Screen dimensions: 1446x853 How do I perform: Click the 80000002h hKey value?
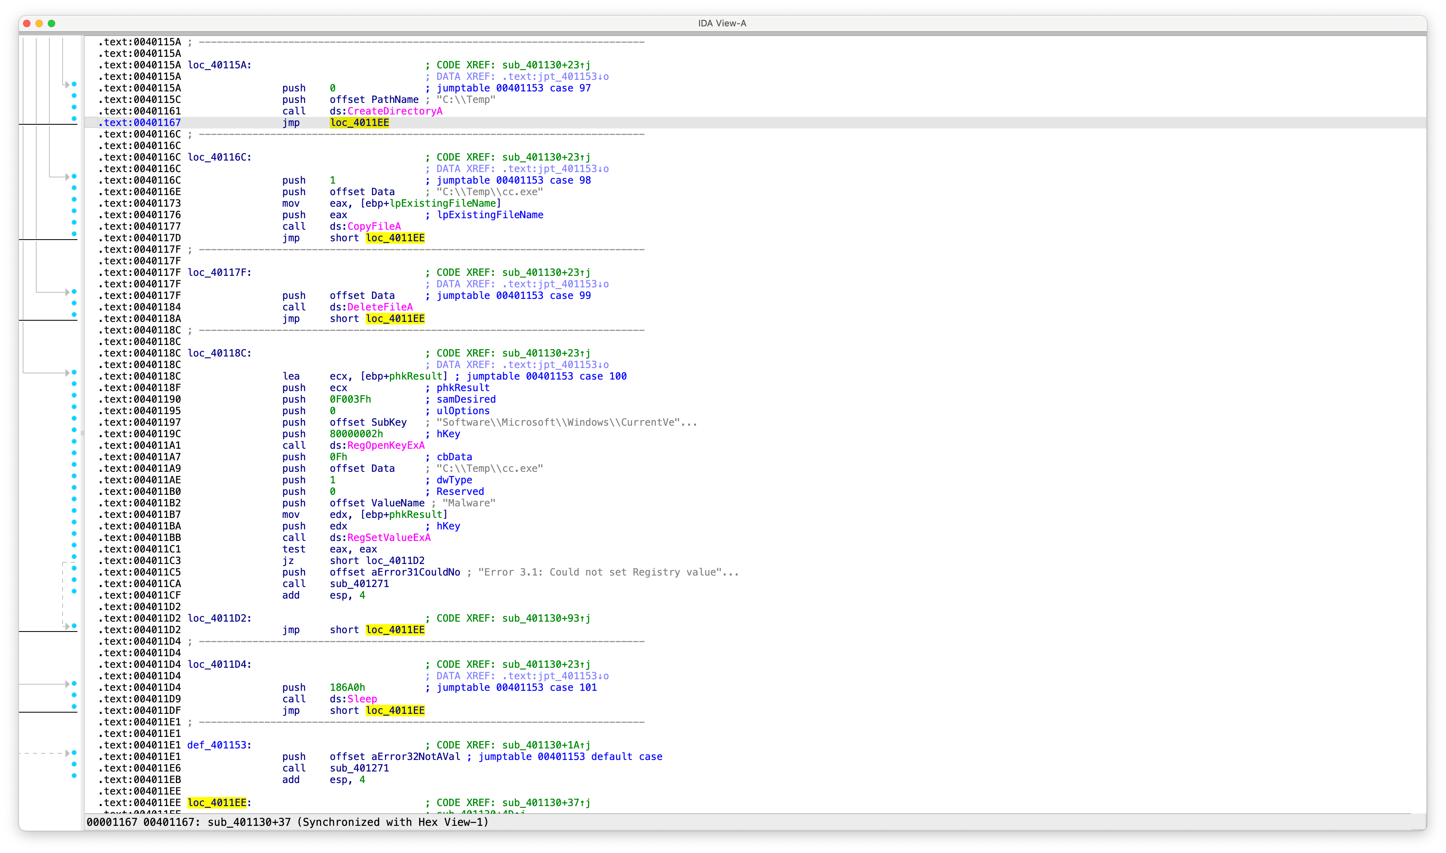[x=356, y=434]
